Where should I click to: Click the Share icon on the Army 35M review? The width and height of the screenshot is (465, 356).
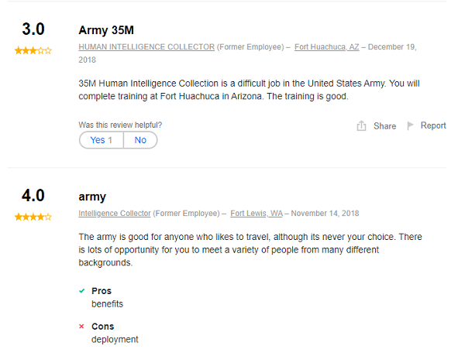(361, 126)
